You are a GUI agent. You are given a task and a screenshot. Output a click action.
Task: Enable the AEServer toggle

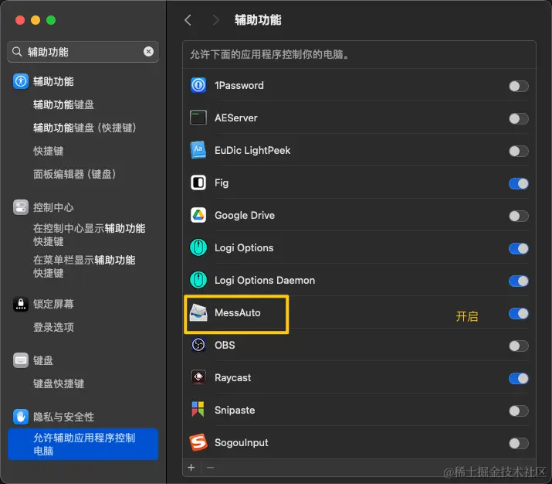pyautogui.click(x=519, y=118)
